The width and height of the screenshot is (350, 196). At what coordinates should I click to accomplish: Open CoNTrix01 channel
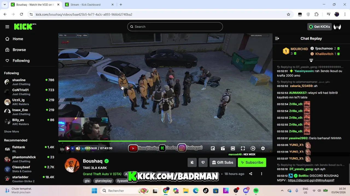(x=29, y=92)
